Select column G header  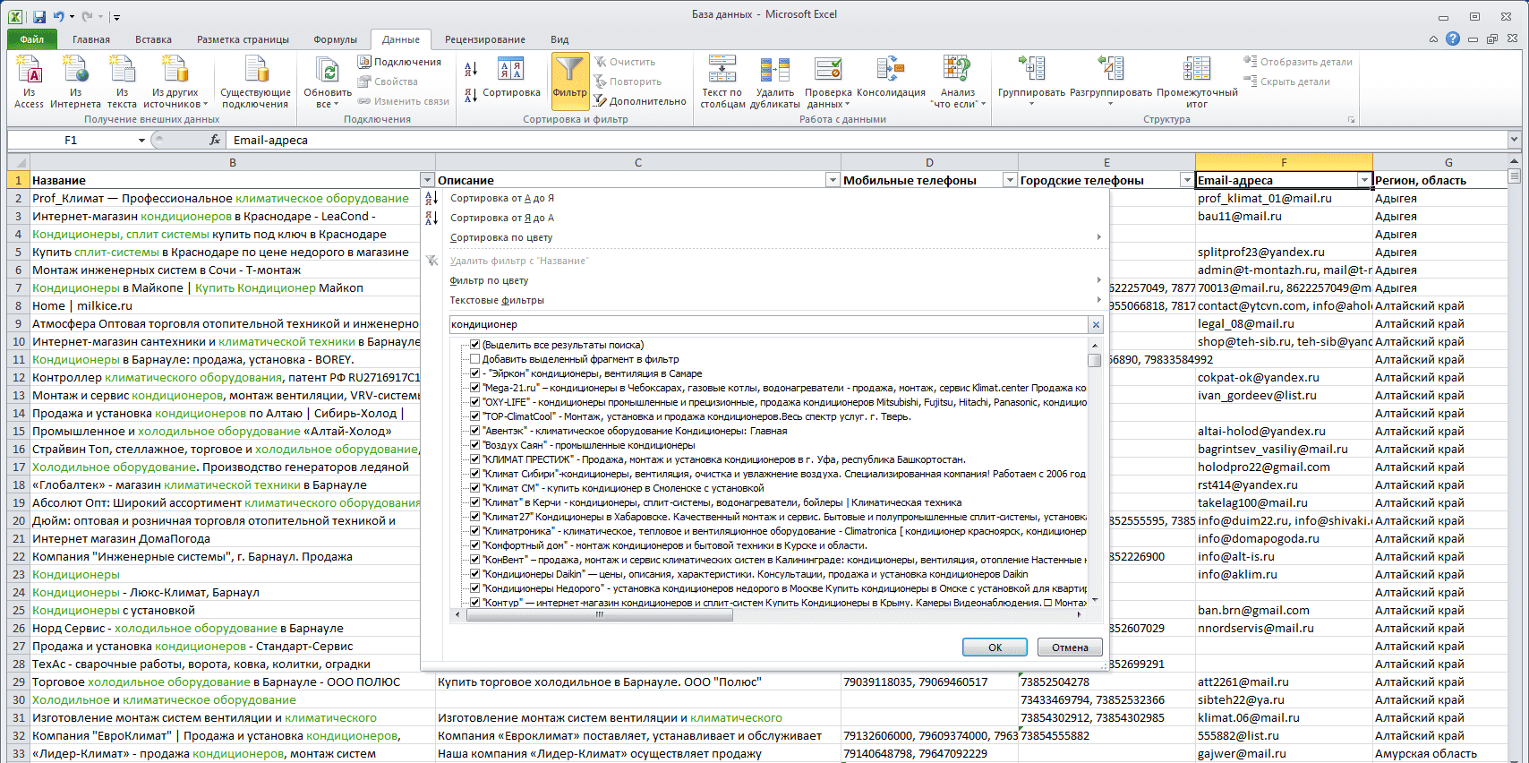(x=1448, y=162)
